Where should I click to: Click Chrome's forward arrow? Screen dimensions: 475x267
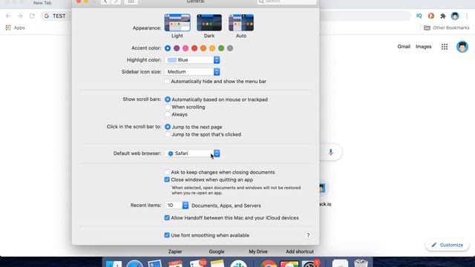(20, 16)
